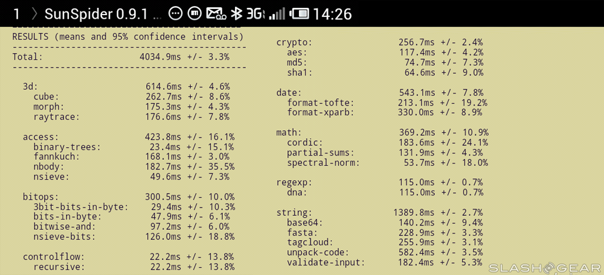Screen dimensions: 604x275
Task: Tap the circular 'm' notification icon
Action: click(x=194, y=13)
